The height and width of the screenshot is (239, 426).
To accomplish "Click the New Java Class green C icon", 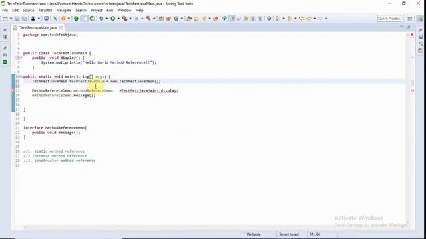I will (176, 19).
